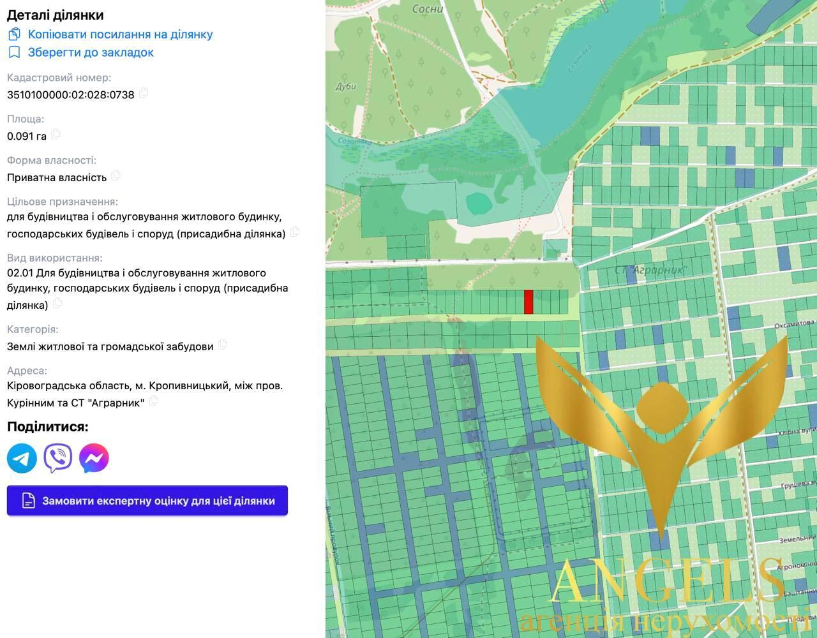
Task: Click Зберегти до закладок link
Action: click(x=91, y=52)
